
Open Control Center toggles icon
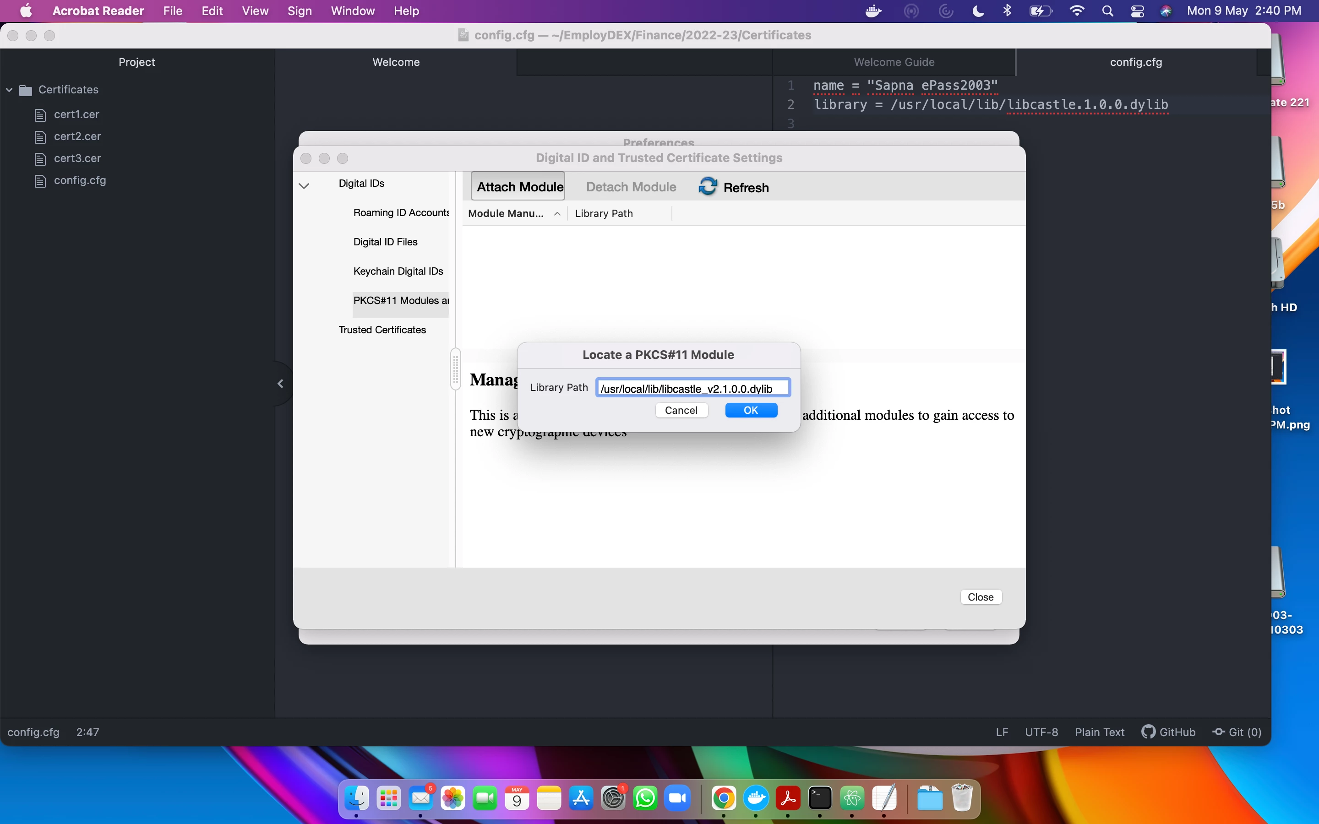pos(1137,11)
